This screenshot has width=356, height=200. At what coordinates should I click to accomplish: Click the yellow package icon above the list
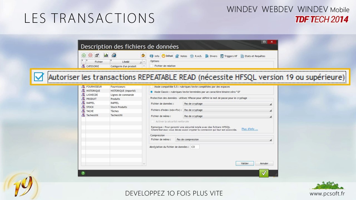143,55
